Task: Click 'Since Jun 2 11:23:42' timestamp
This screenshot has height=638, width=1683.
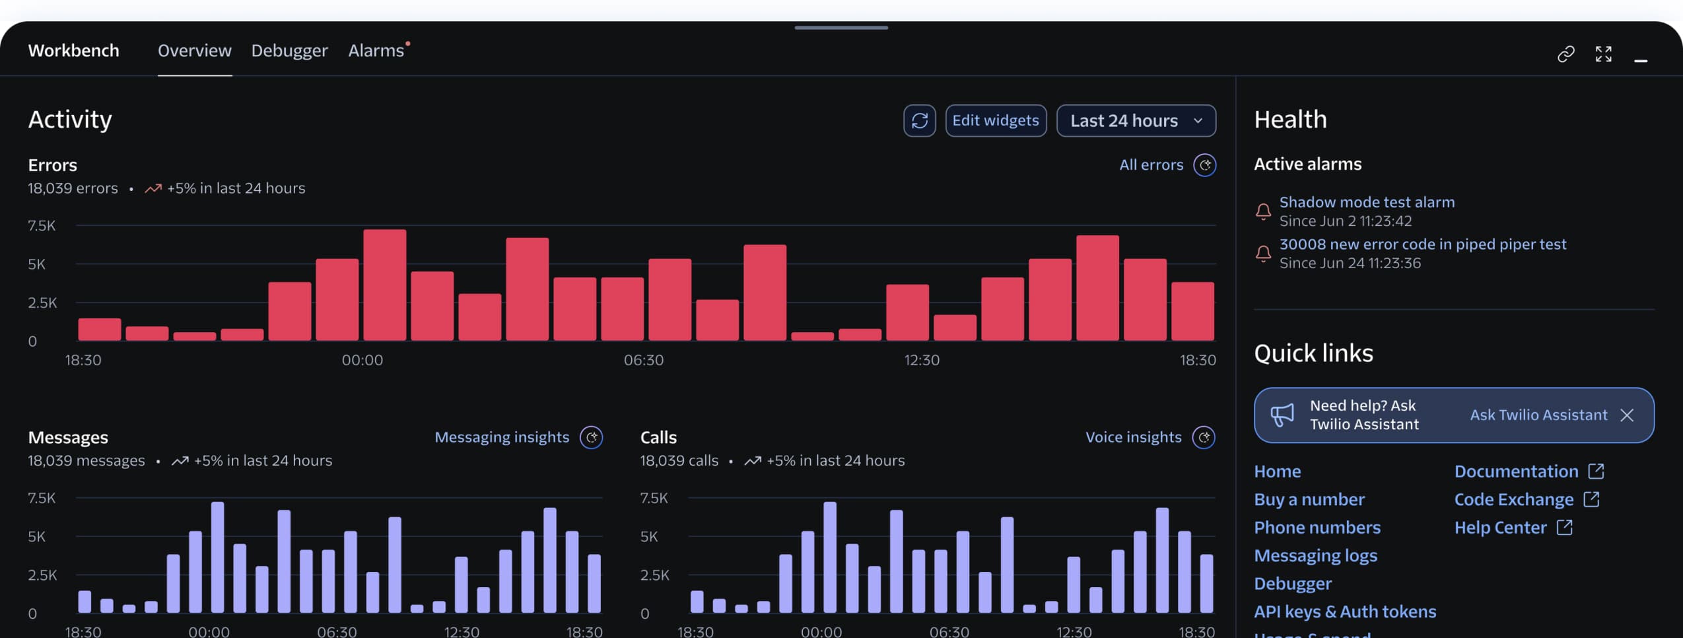Action: pos(1346,221)
